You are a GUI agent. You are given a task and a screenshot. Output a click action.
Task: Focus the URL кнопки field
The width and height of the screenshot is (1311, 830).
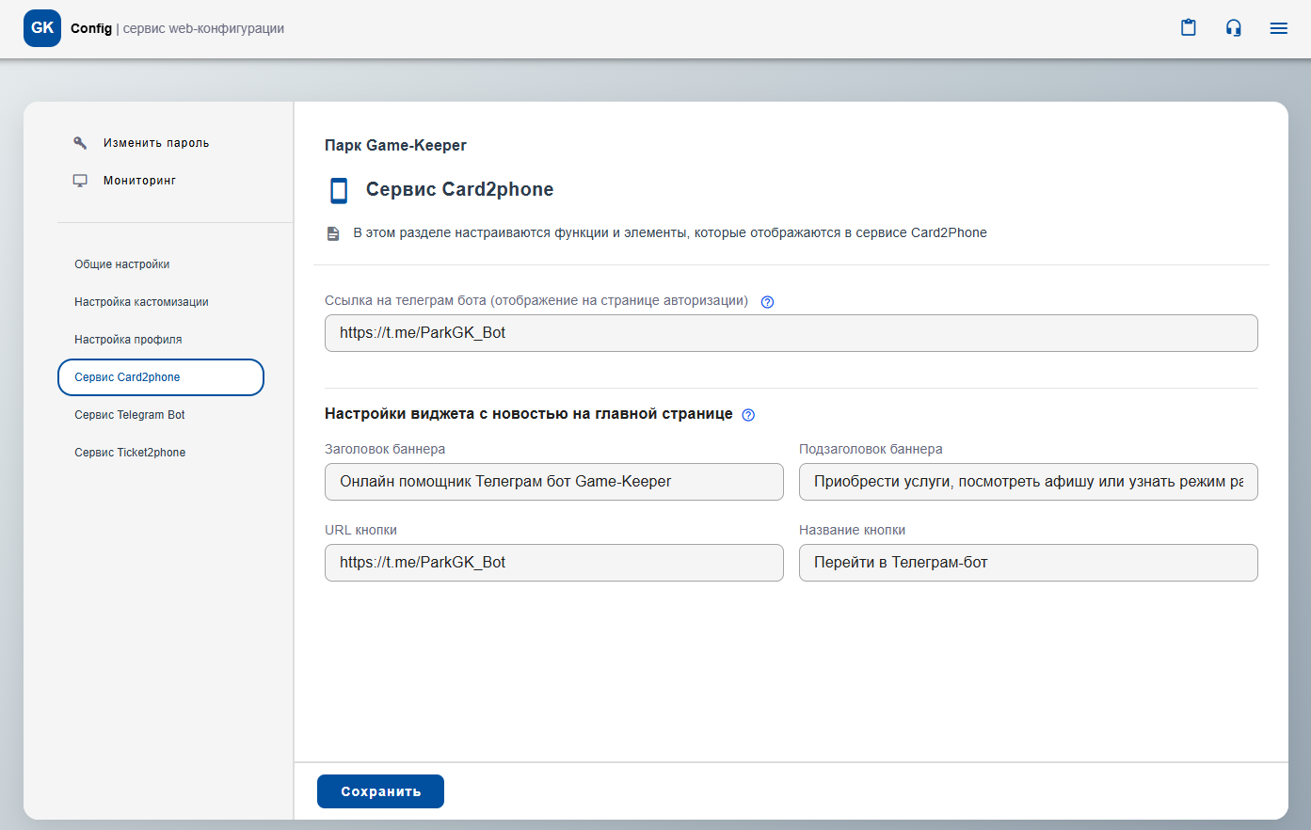click(554, 563)
